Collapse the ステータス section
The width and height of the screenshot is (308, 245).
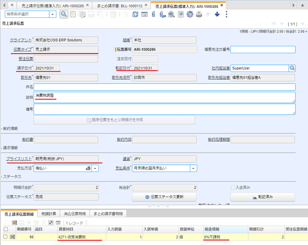tap(11, 177)
